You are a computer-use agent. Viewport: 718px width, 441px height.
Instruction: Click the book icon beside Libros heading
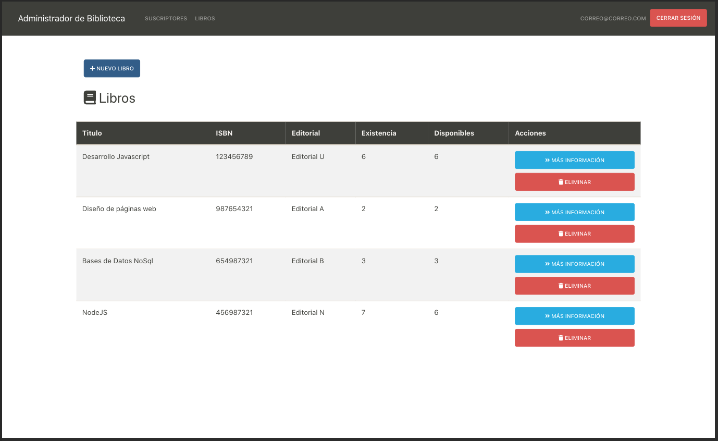click(90, 98)
